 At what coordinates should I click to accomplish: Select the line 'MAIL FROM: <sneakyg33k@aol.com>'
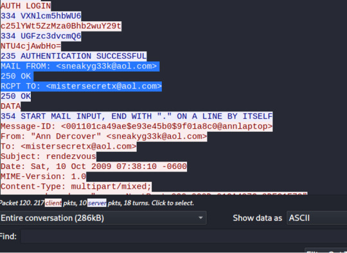pyautogui.click(x=80, y=66)
